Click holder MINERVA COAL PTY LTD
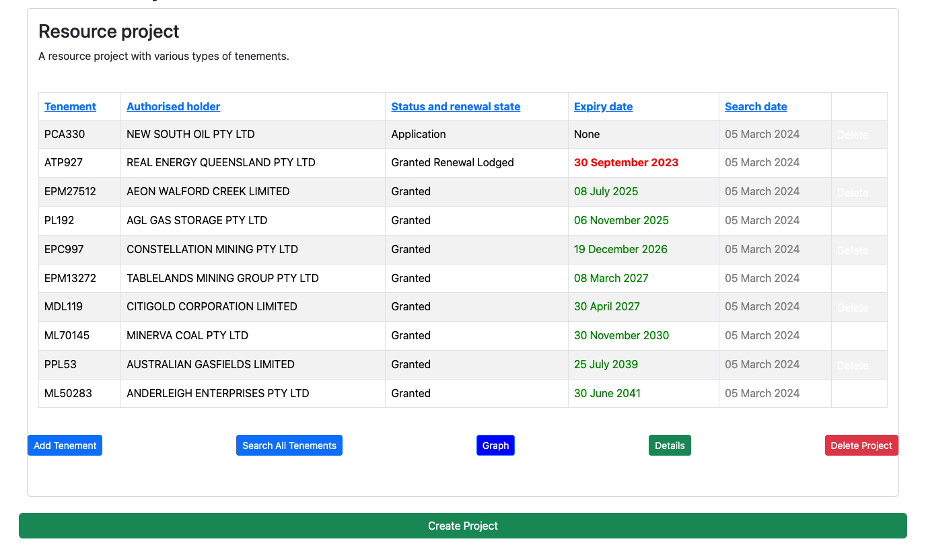This screenshot has width=926, height=560. pyautogui.click(x=187, y=335)
